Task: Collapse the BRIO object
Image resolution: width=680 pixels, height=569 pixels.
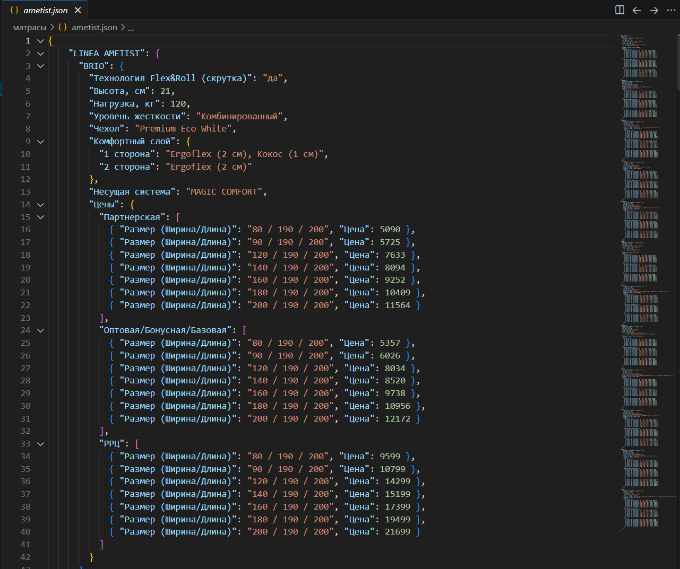Action: tap(40, 65)
